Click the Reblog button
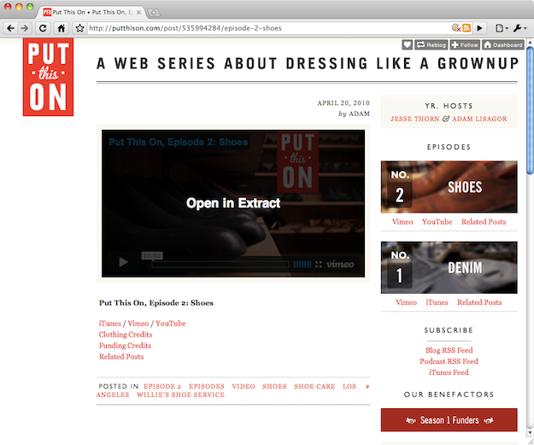 point(431,44)
